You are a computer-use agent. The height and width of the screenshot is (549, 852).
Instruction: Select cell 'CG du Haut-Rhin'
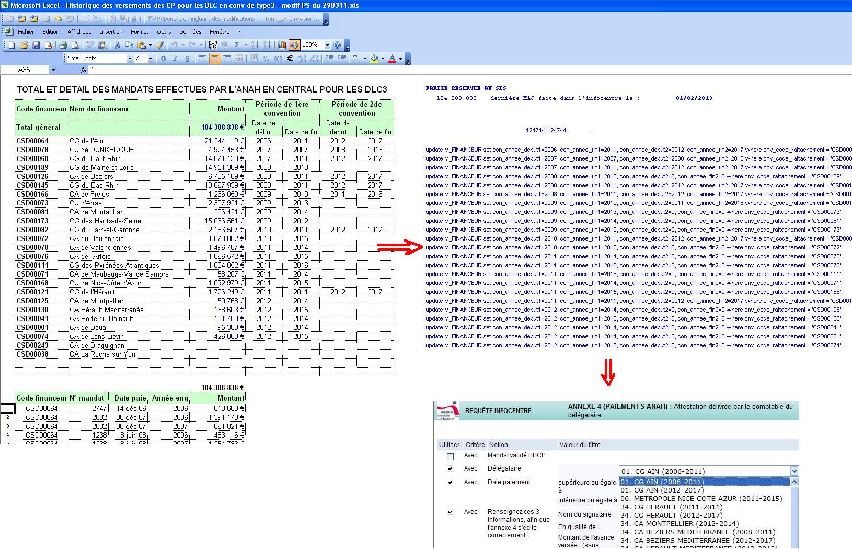[x=129, y=158]
